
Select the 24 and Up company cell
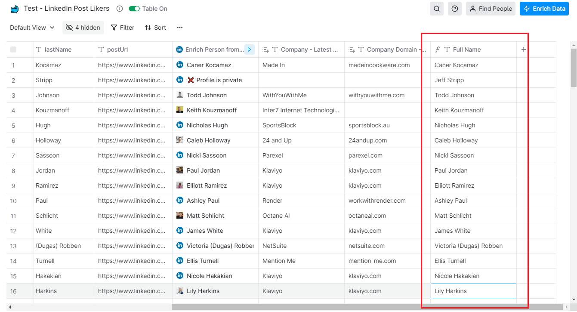coord(301,140)
